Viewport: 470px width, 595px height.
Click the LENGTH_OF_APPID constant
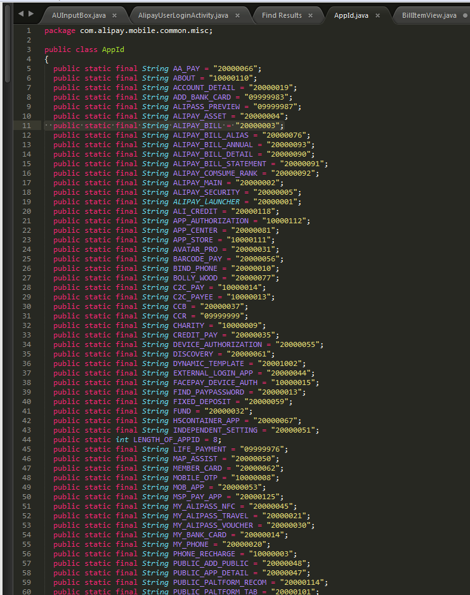(x=167, y=440)
